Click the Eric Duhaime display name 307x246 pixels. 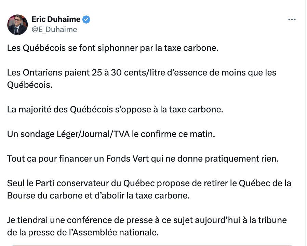(x=56, y=19)
